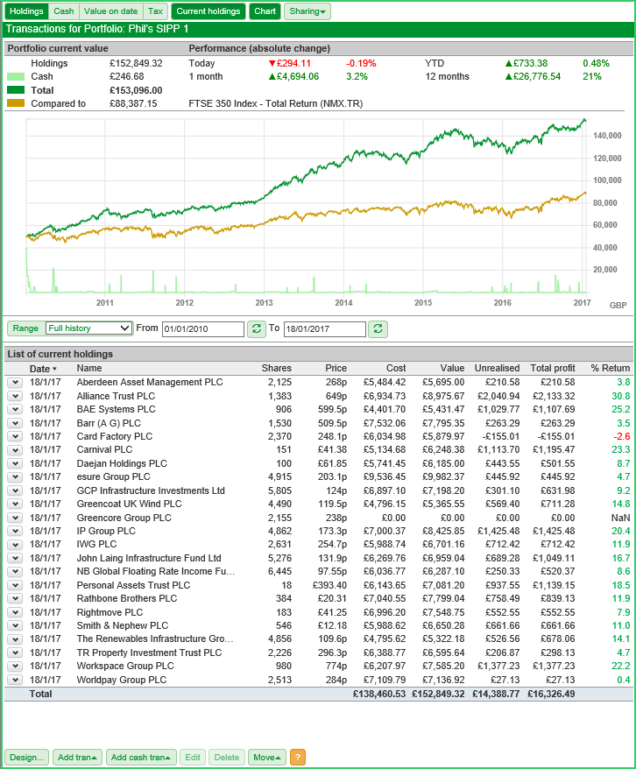Click the light green Cash legend swatch
The height and width of the screenshot is (769, 636).
tap(16, 76)
